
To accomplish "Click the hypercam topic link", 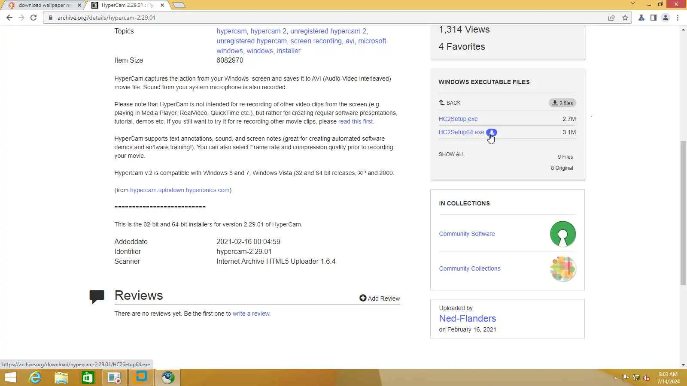I will click(231, 31).
